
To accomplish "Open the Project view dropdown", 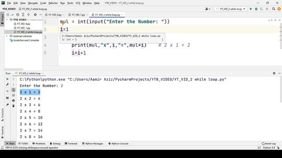I will click(x=10, y=14).
